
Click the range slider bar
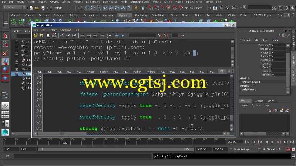[115, 149]
